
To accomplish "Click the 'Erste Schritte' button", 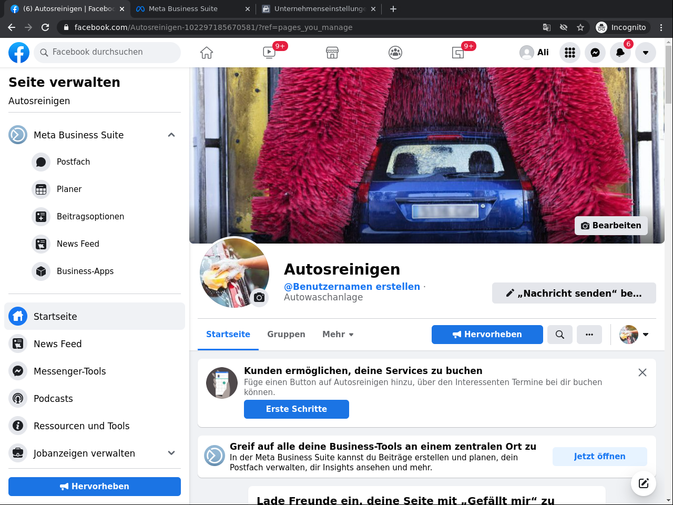I will click(x=297, y=409).
